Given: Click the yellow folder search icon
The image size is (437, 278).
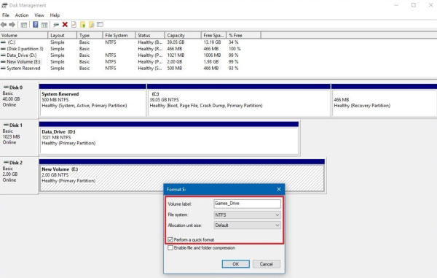Looking at the screenshot, I should click(x=92, y=25).
